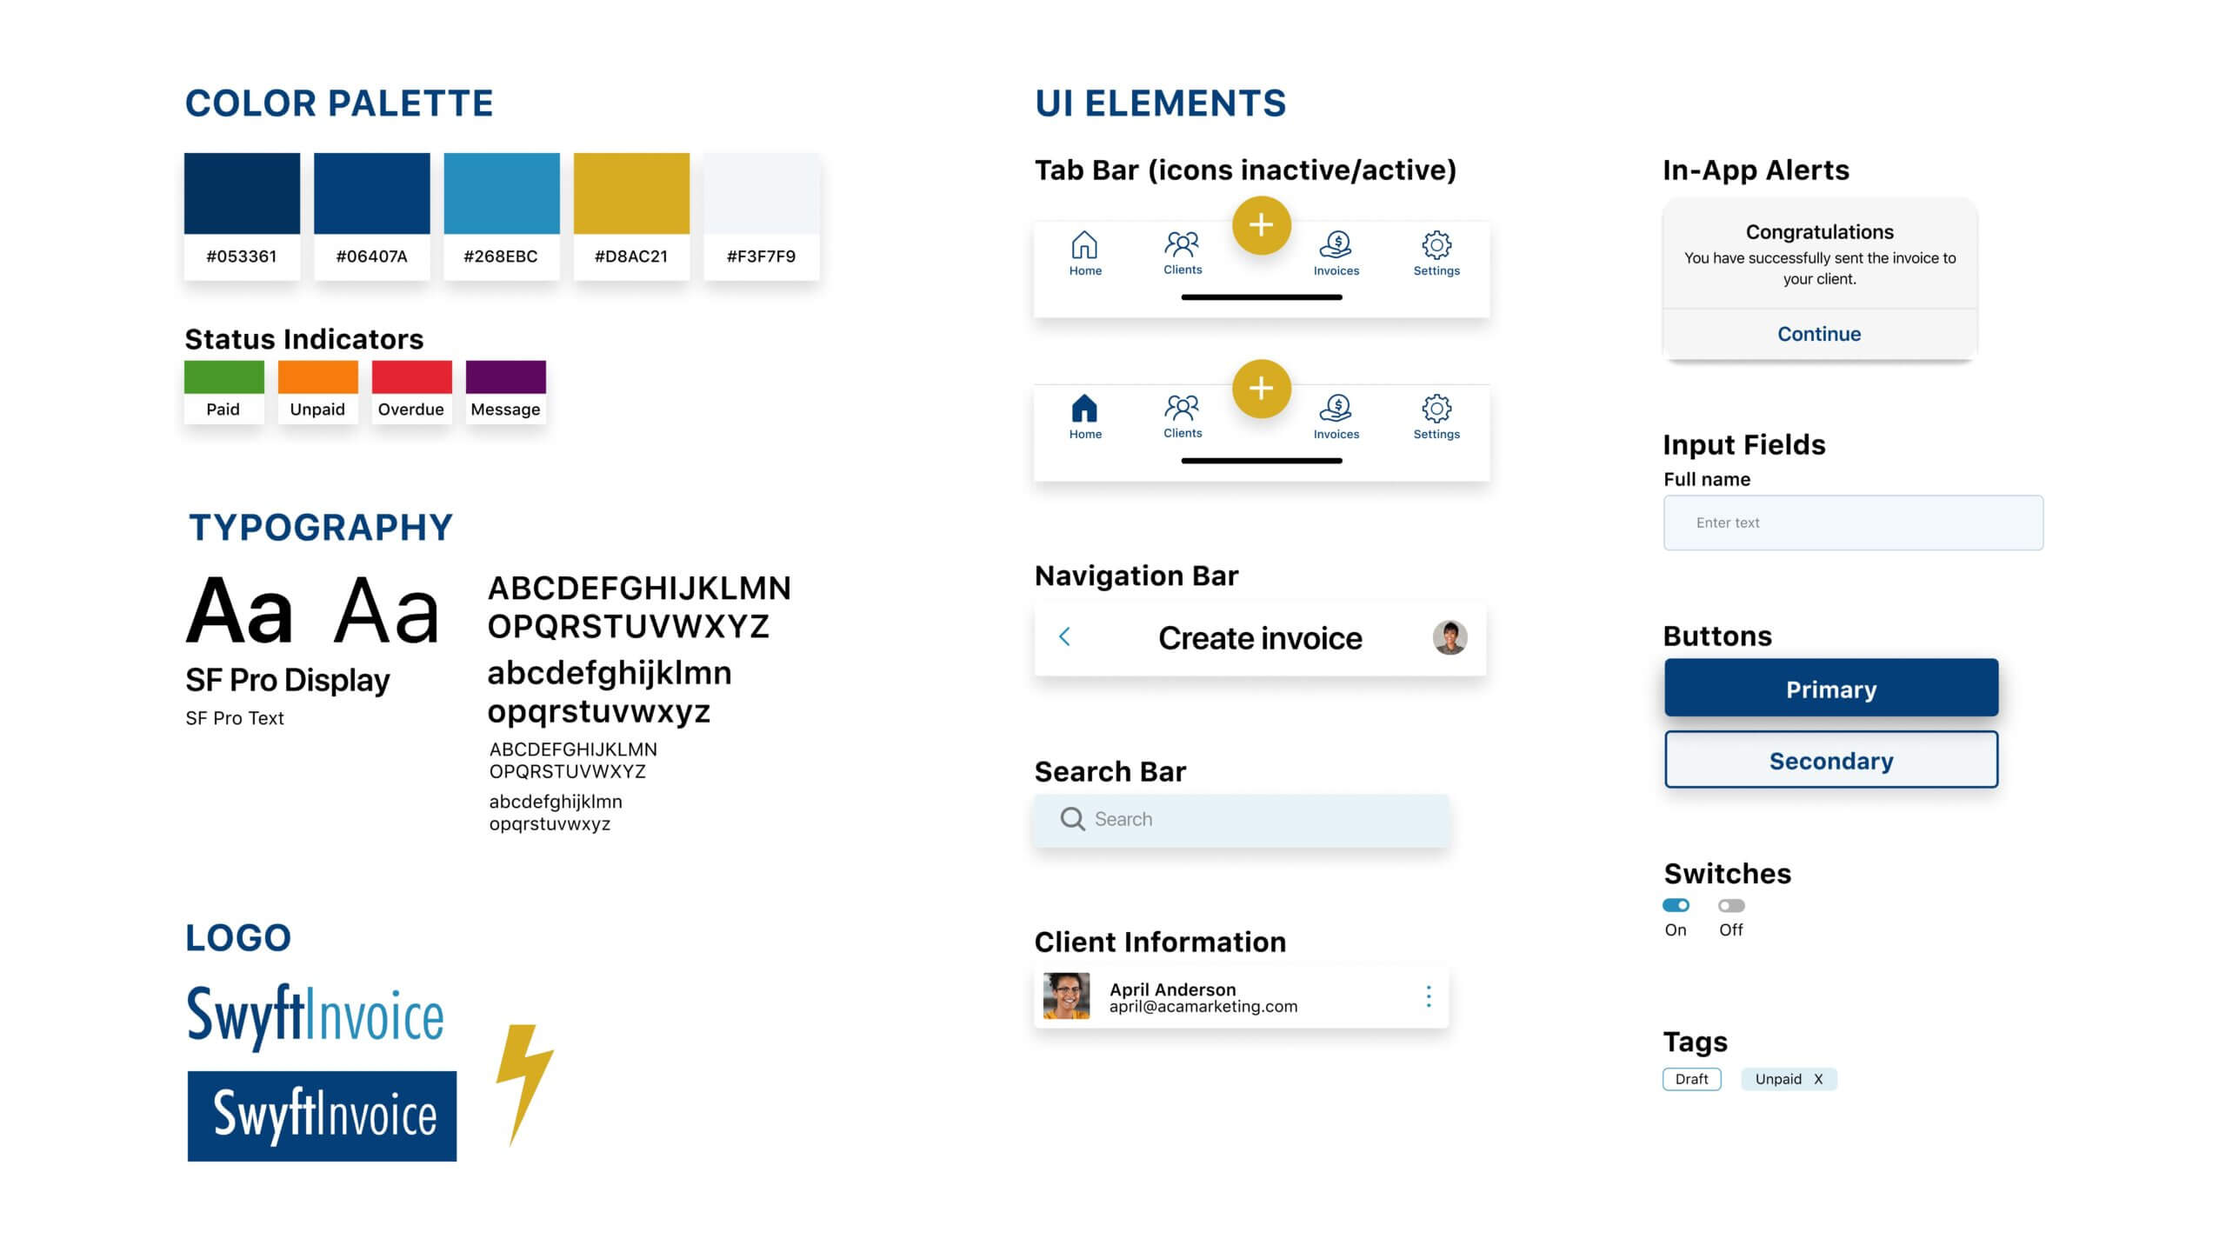Click the Primary button
Viewport: 2226px width, 1252px height.
coord(1830,686)
